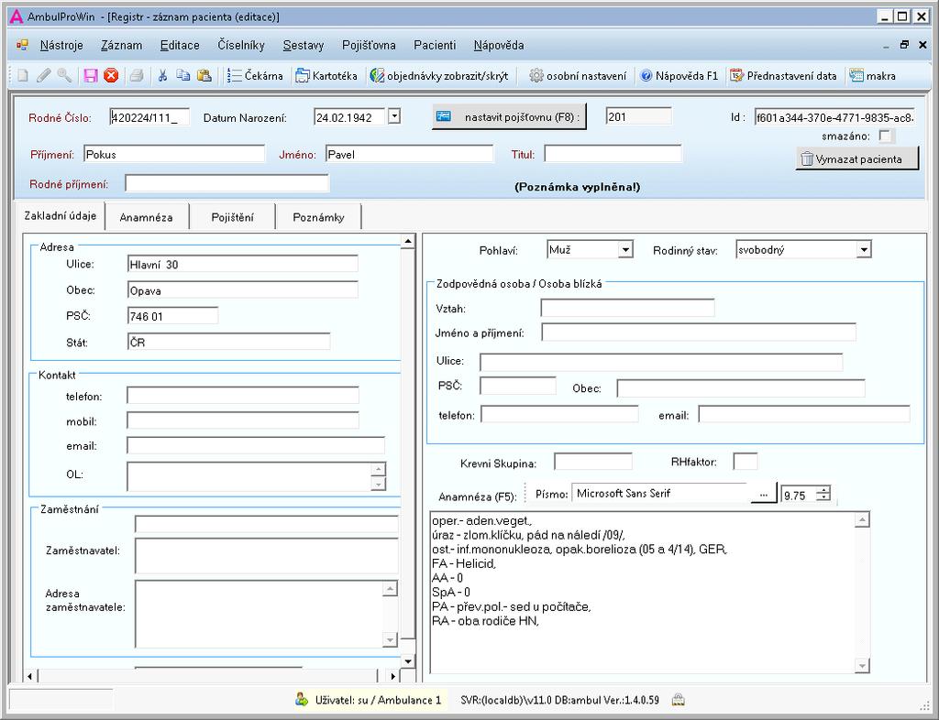Viewport: 939px width, 720px height.
Task: Click the printer toolbar icon
Action: point(138,75)
